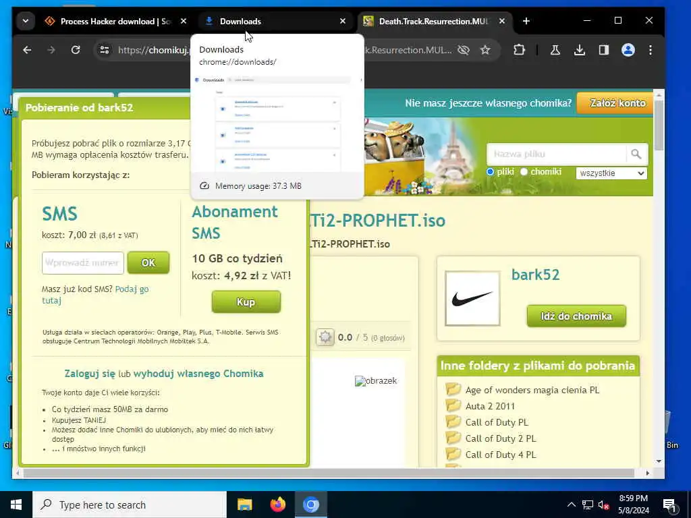Select the chomiki radio button
Screen dimensions: 691x518
[x=524, y=172]
